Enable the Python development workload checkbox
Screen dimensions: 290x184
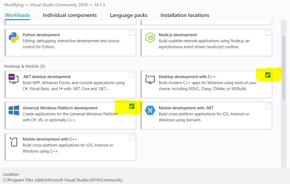(132, 33)
